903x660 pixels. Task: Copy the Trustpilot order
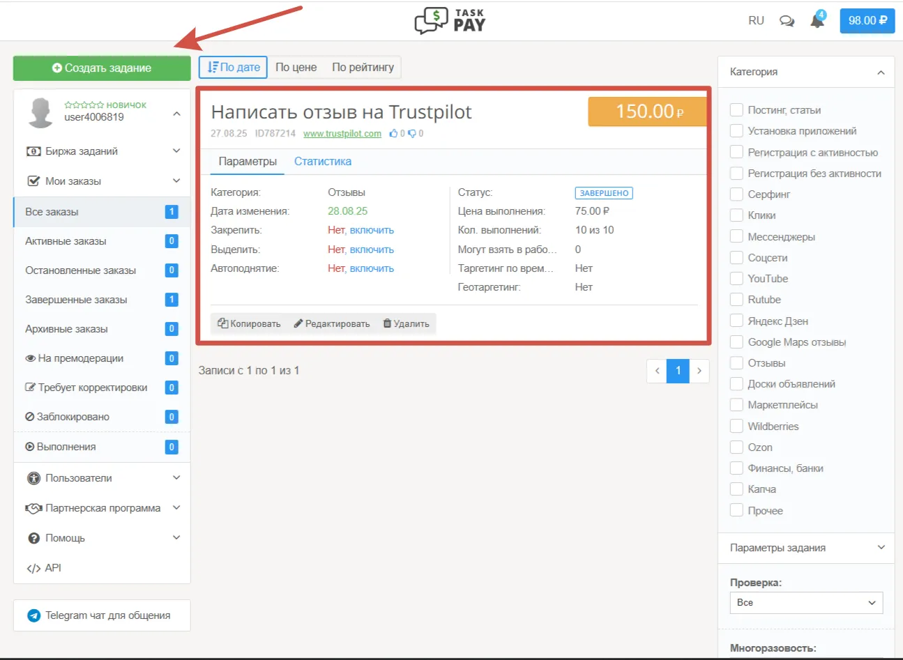(x=249, y=323)
